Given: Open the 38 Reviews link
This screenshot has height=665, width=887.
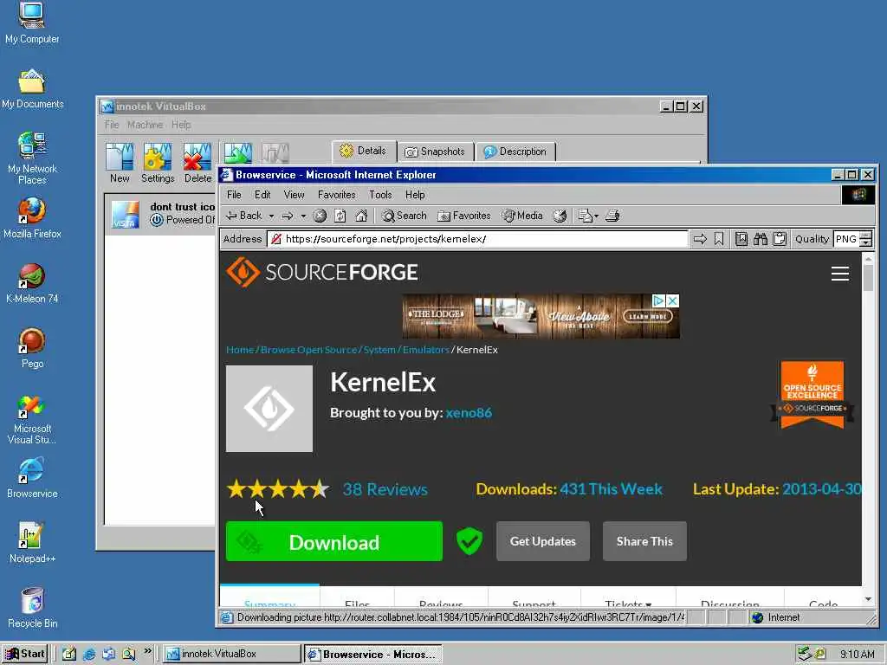Looking at the screenshot, I should (385, 489).
